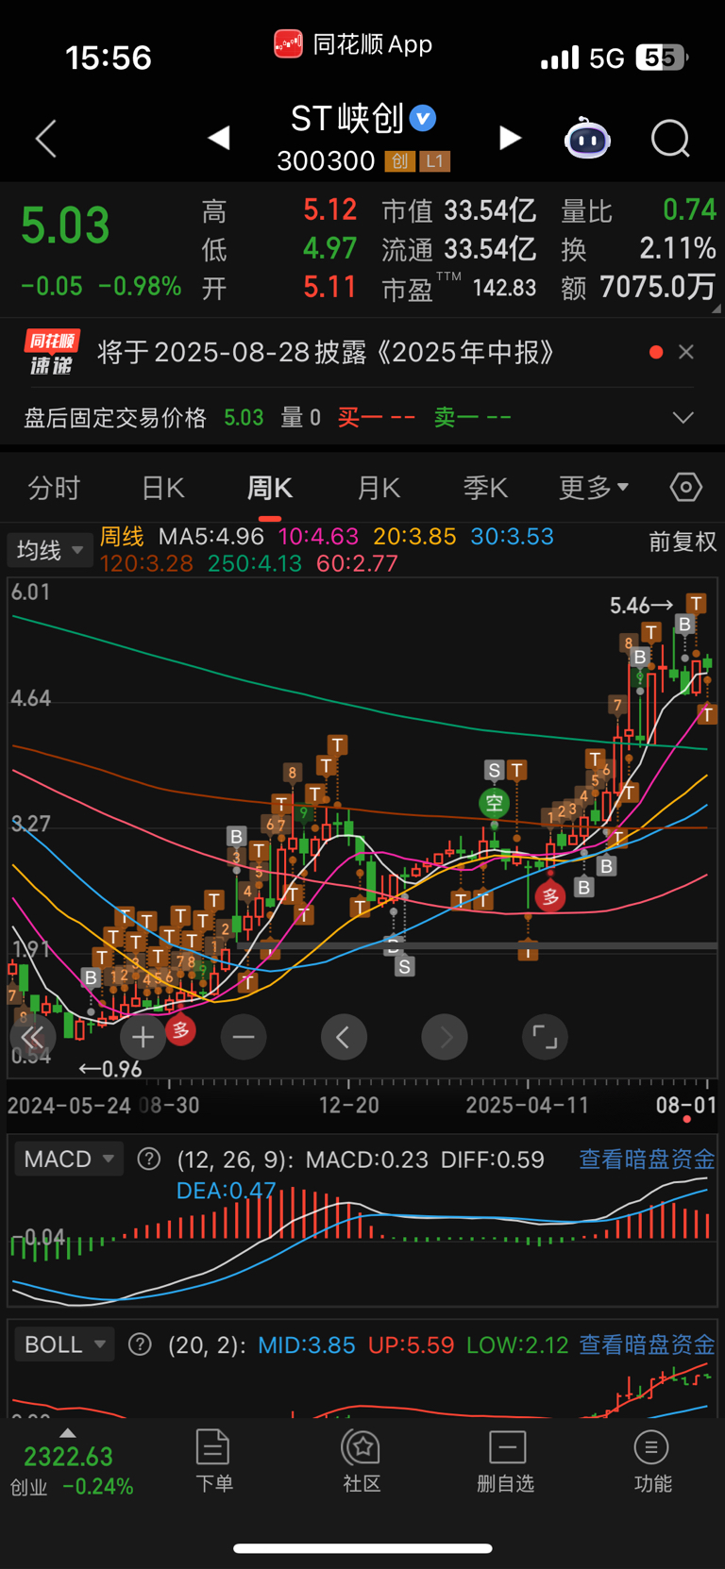Tap the 创 board tag
The height and width of the screenshot is (1569, 725).
399,161
